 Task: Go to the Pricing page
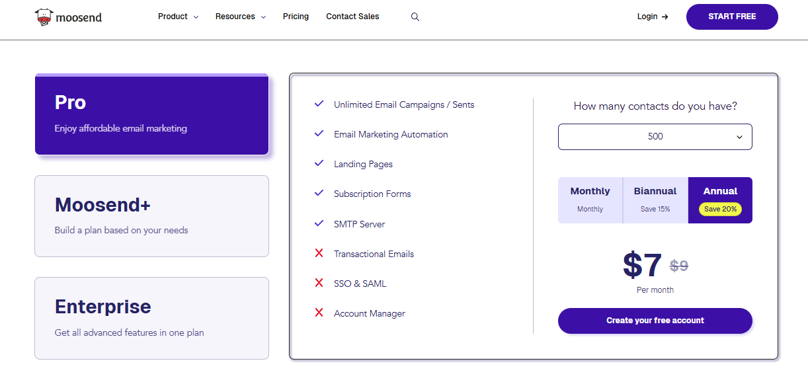pos(296,17)
